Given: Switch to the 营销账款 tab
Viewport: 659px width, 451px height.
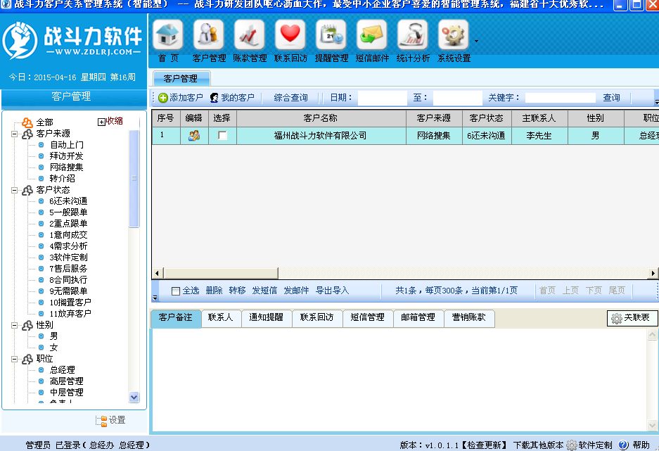Looking at the screenshot, I should click(469, 317).
